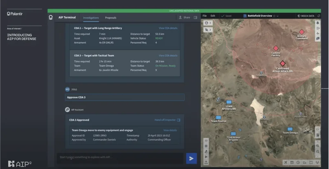Viewport: 329px width, 169px height.
Task: Toggle the side panel icon next to Share
Action: (x=195, y=18)
